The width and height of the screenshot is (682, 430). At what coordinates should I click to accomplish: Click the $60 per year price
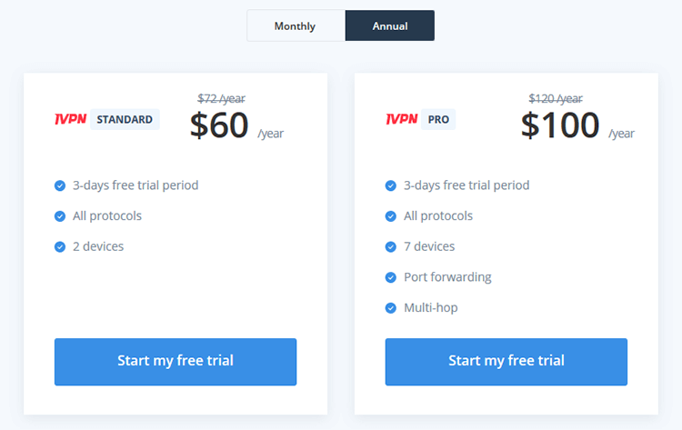237,125
